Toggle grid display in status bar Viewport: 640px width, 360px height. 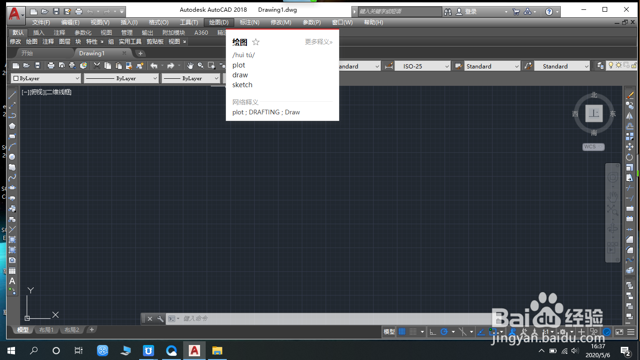(402, 332)
